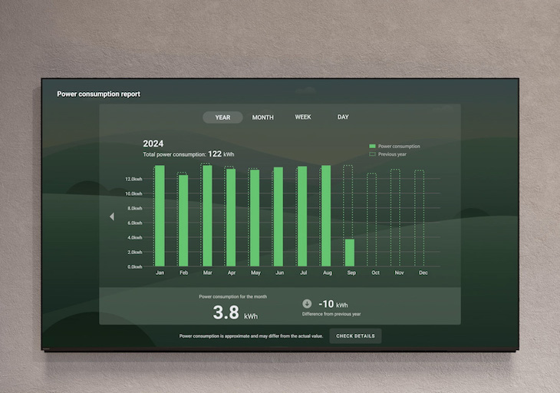
Task: Click the Nov previous-year dotted bar
Action: coord(395,217)
